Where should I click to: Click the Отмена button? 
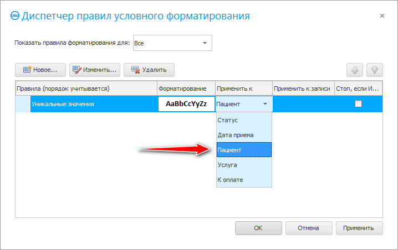[x=309, y=228]
